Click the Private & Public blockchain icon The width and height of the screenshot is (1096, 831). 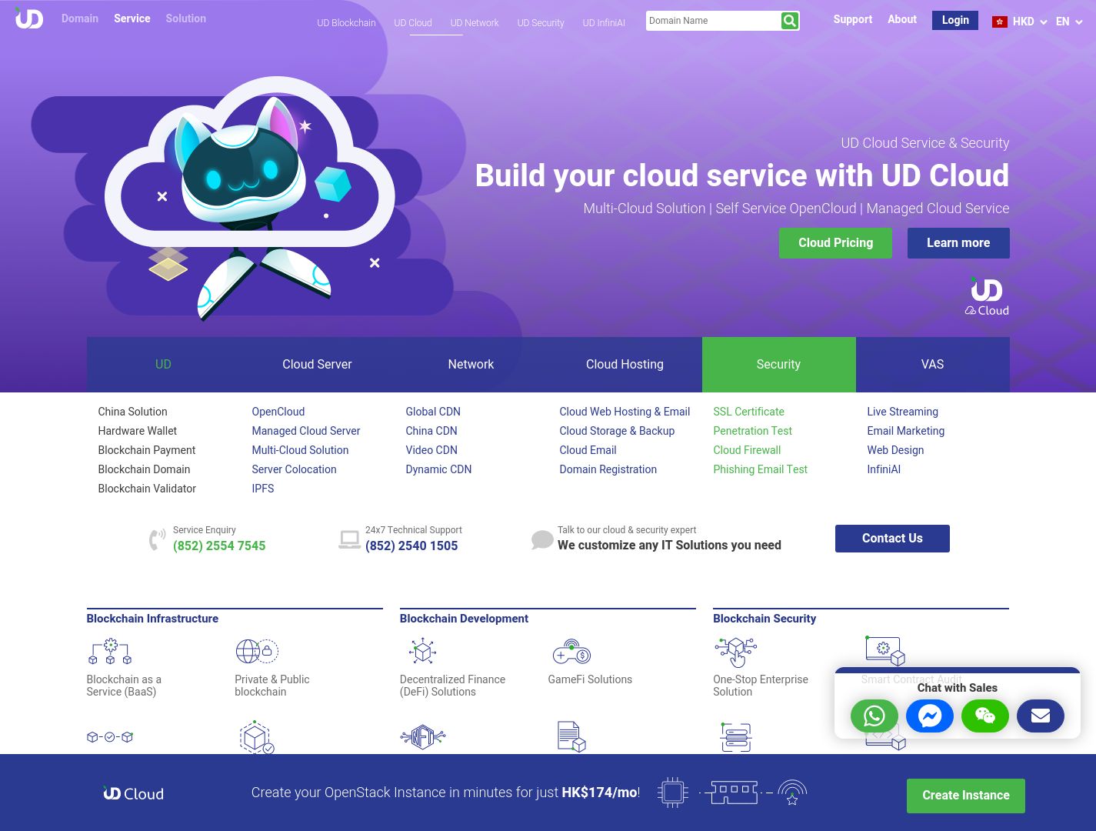(257, 652)
